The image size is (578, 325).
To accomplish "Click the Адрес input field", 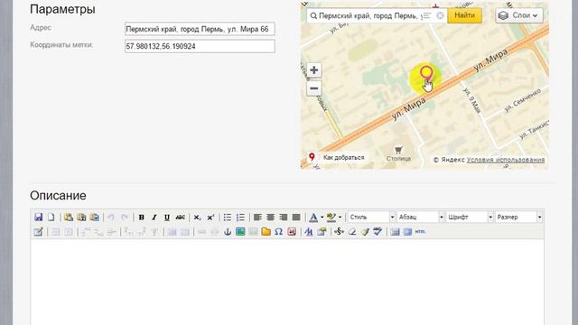I will 200,29.
